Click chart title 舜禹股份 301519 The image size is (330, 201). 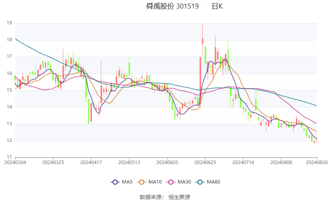click(x=172, y=6)
